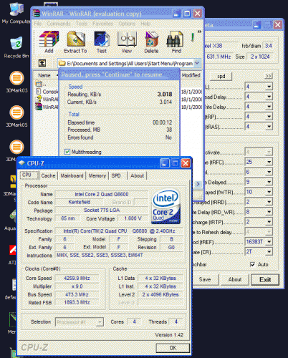Click OK button in CPU-Z
This screenshot has width=288, height=358.
[x=173, y=348]
